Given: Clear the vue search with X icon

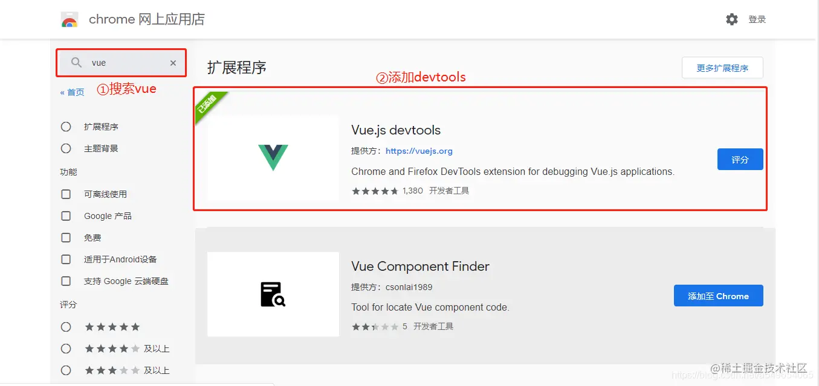Looking at the screenshot, I should click(173, 63).
